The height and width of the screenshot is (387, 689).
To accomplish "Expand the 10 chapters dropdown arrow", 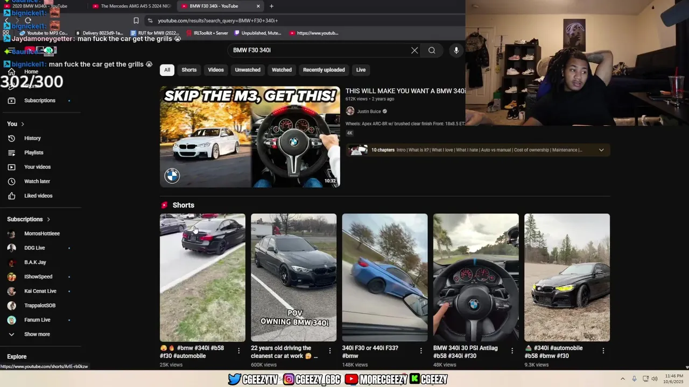I will point(601,150).
